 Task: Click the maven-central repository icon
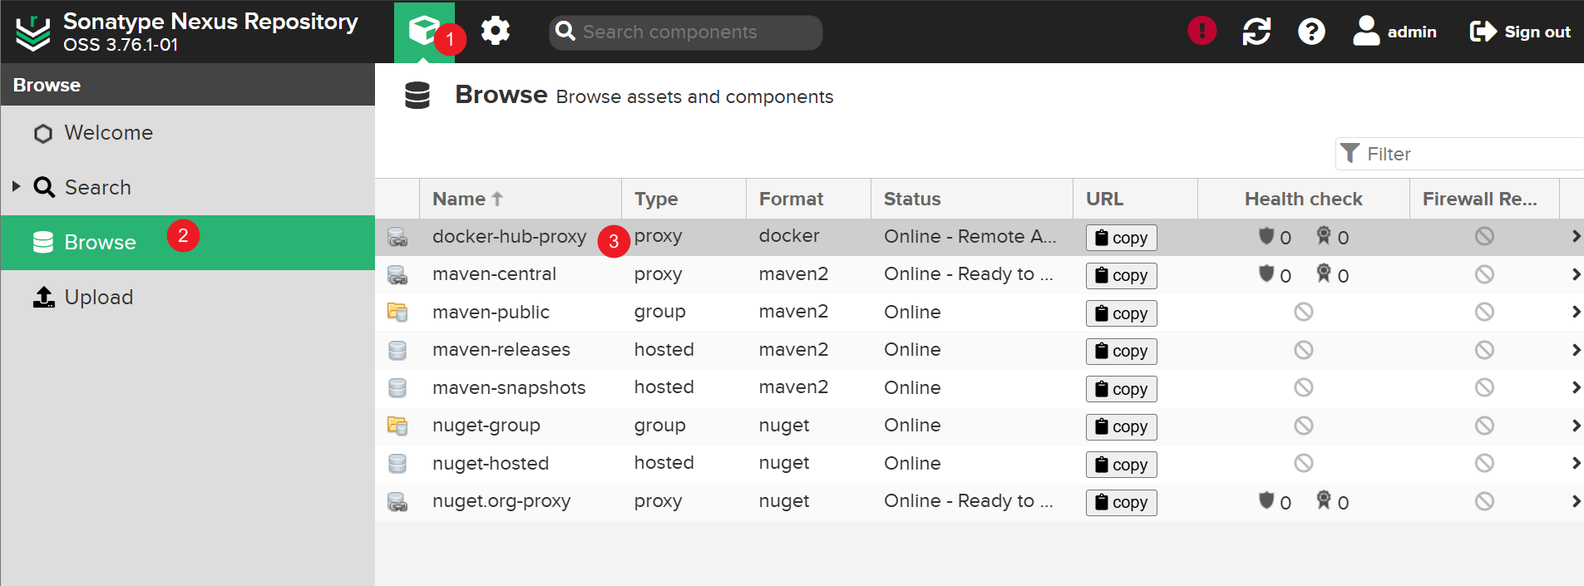click(x=397, y=274)
